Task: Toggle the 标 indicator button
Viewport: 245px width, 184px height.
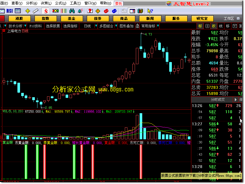Action: pos(200,26)
